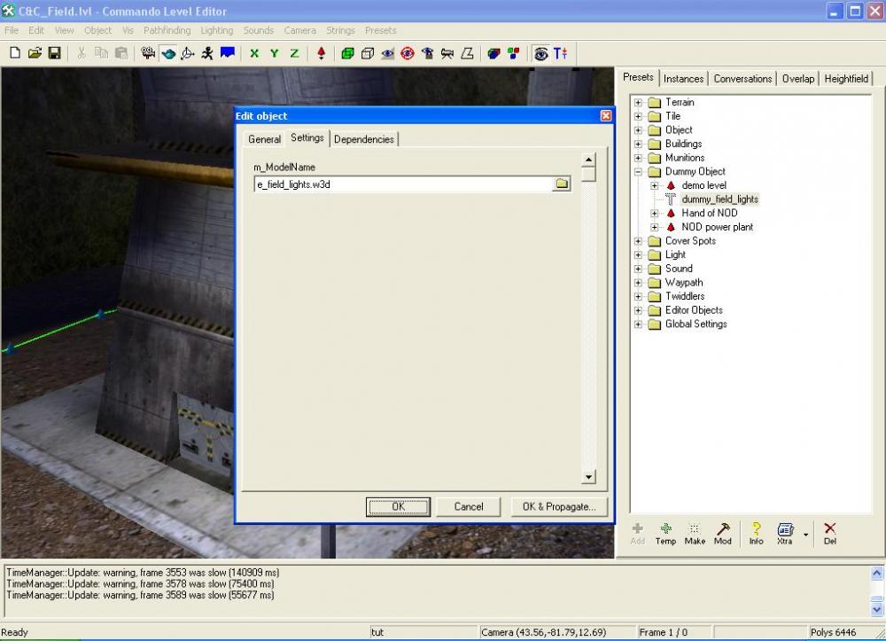886x641 pixels.
Task: Switch to the Dependencies tab
Action: pos(364,139)
